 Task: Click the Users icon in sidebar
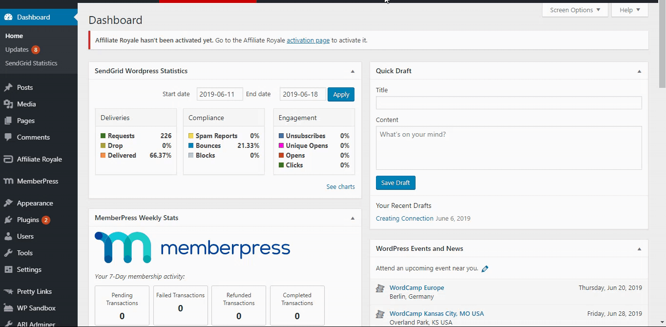[8, 236]
